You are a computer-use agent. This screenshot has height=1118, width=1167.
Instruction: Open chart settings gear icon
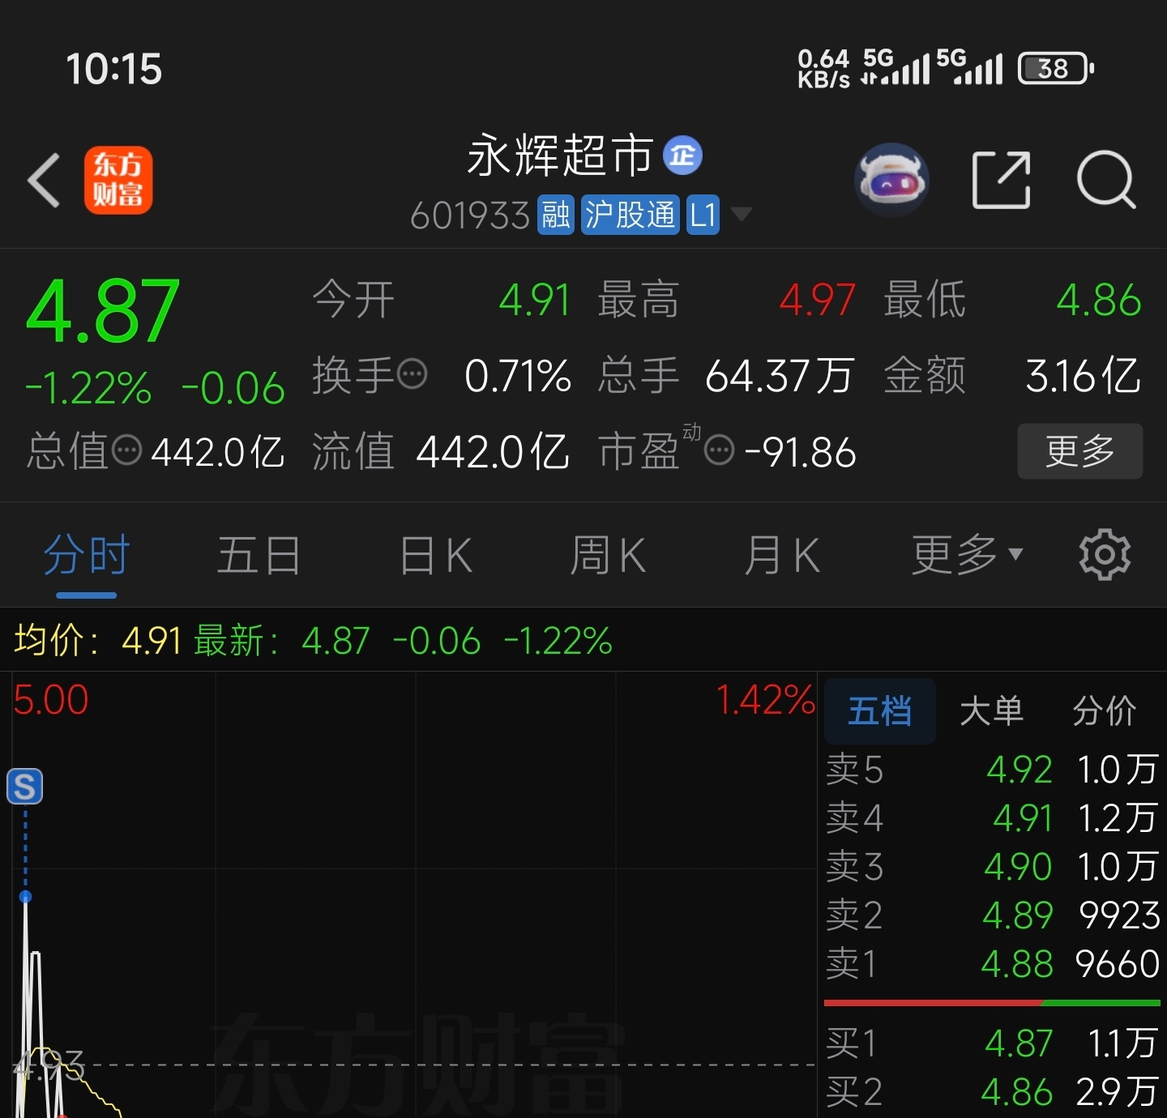[x=1105, y=555]
